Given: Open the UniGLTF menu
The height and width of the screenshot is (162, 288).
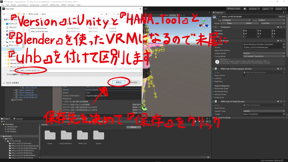Looking at the screenshot, I should coord(44,5).
